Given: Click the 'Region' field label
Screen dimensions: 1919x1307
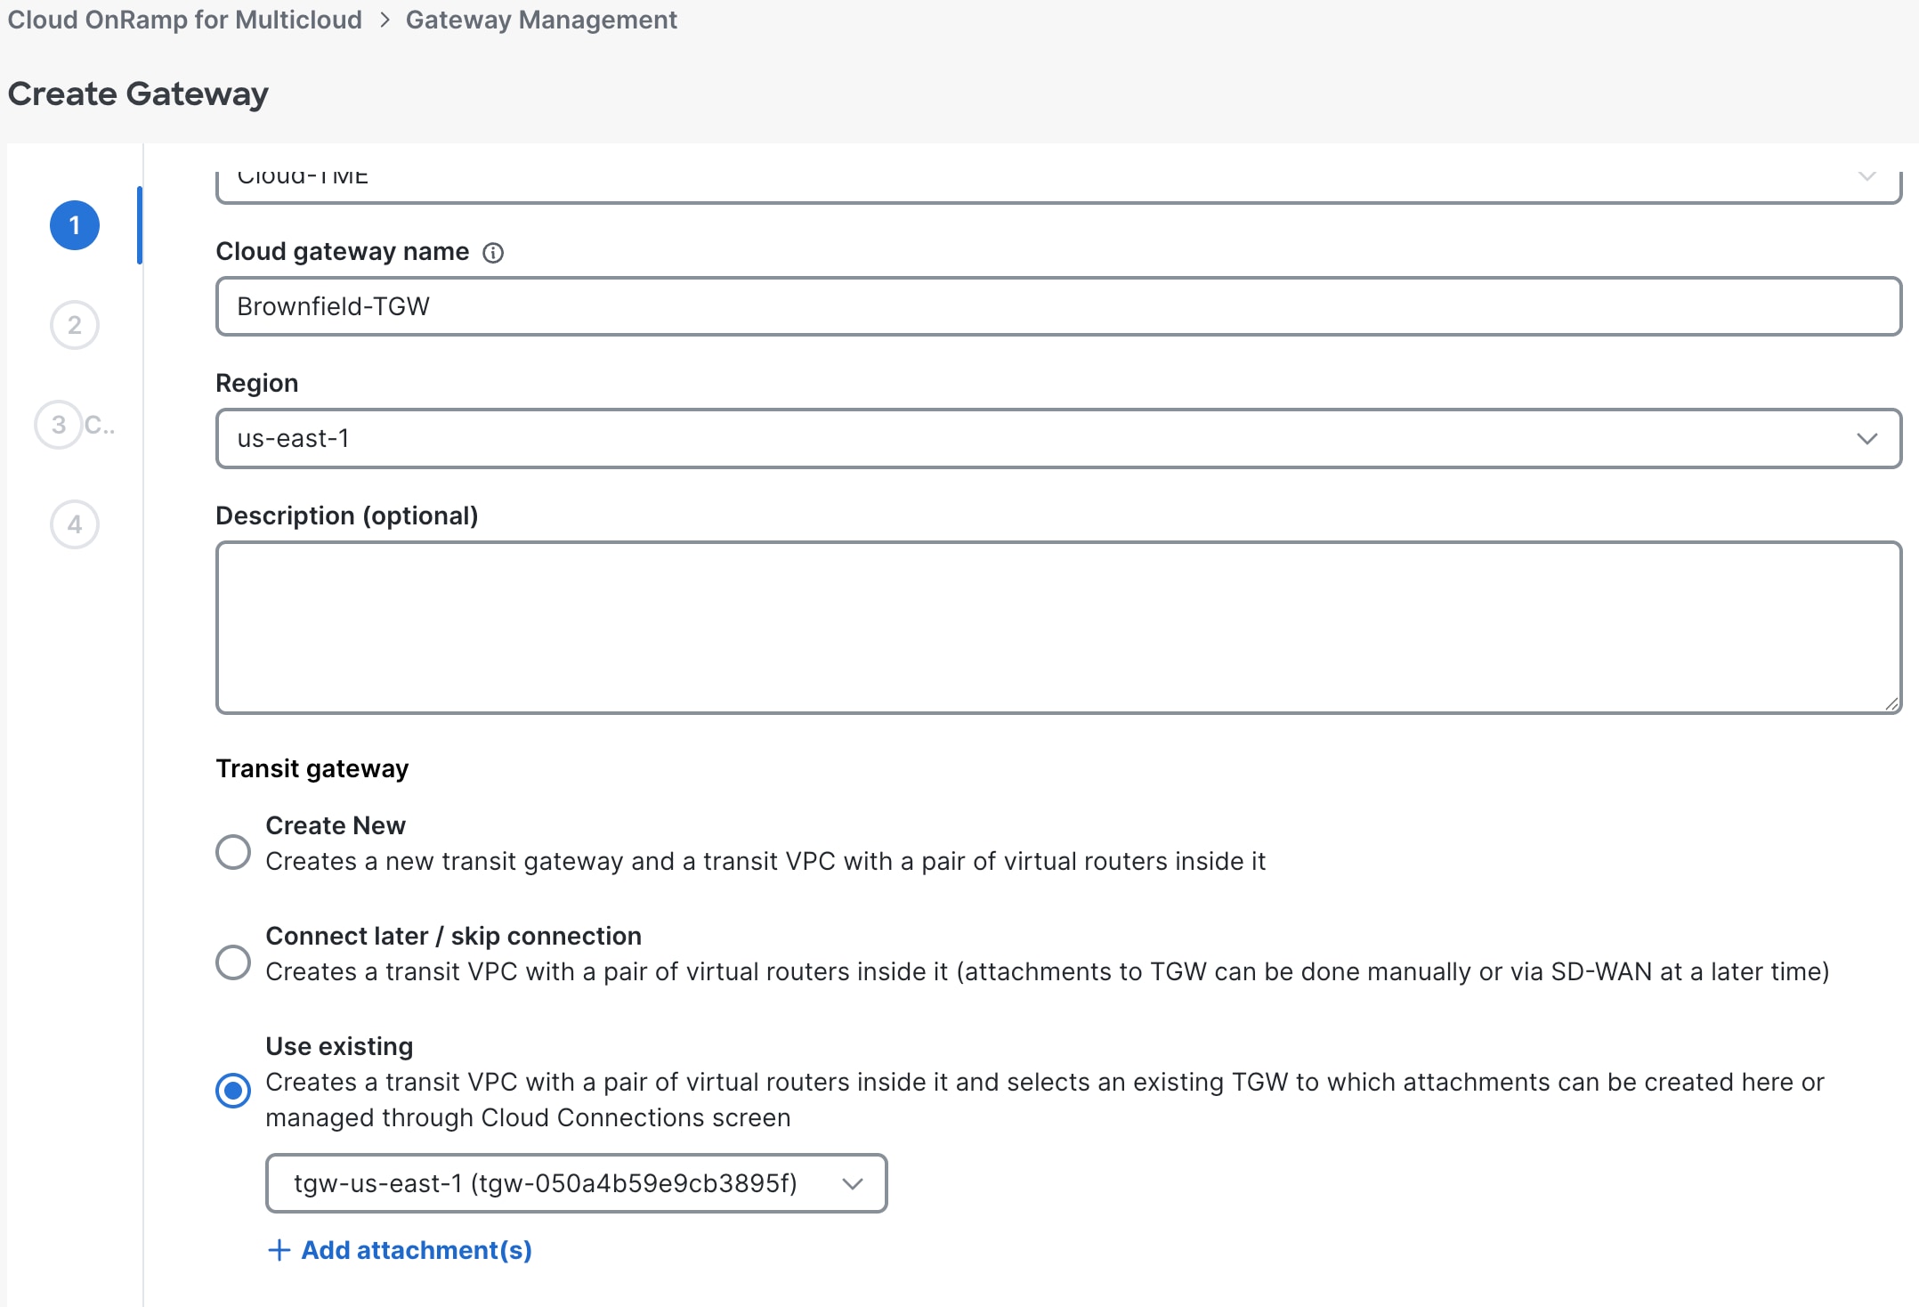Looking at the screenshot, I should pos(257,383).
